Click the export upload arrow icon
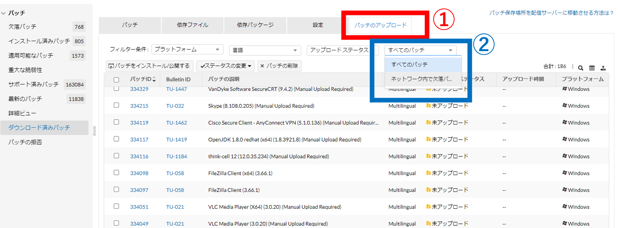Screen dimensions: 618x228 [603, 68]
